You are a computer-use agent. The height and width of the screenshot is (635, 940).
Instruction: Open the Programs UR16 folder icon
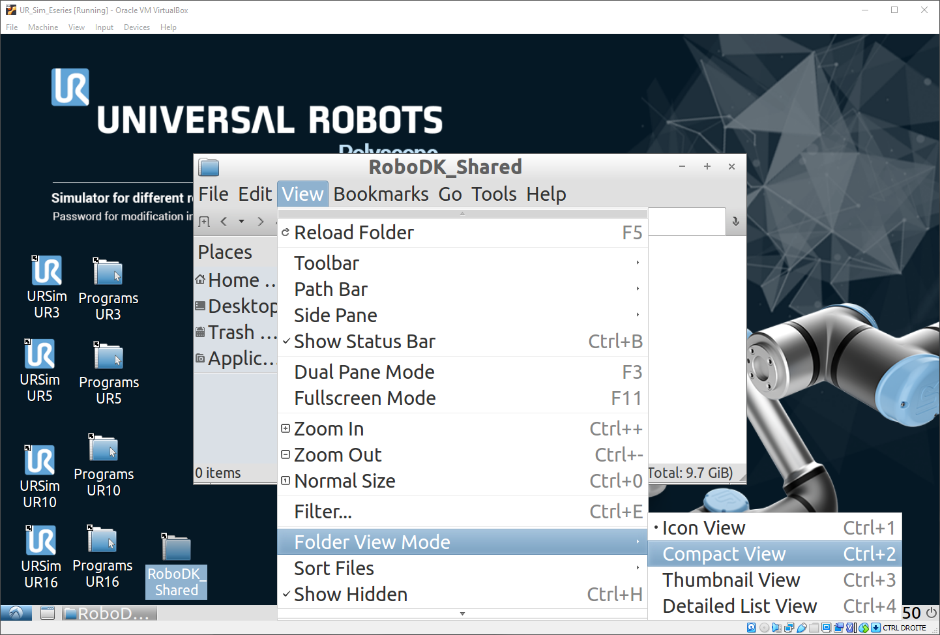[x=102, y=540]
